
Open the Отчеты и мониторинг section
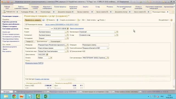(x=138, y=7)
